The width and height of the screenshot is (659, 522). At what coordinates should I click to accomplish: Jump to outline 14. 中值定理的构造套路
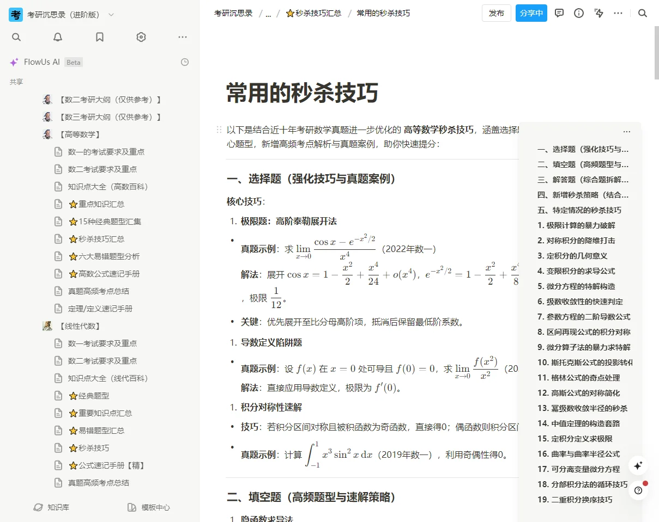click(x=578, y=423)
